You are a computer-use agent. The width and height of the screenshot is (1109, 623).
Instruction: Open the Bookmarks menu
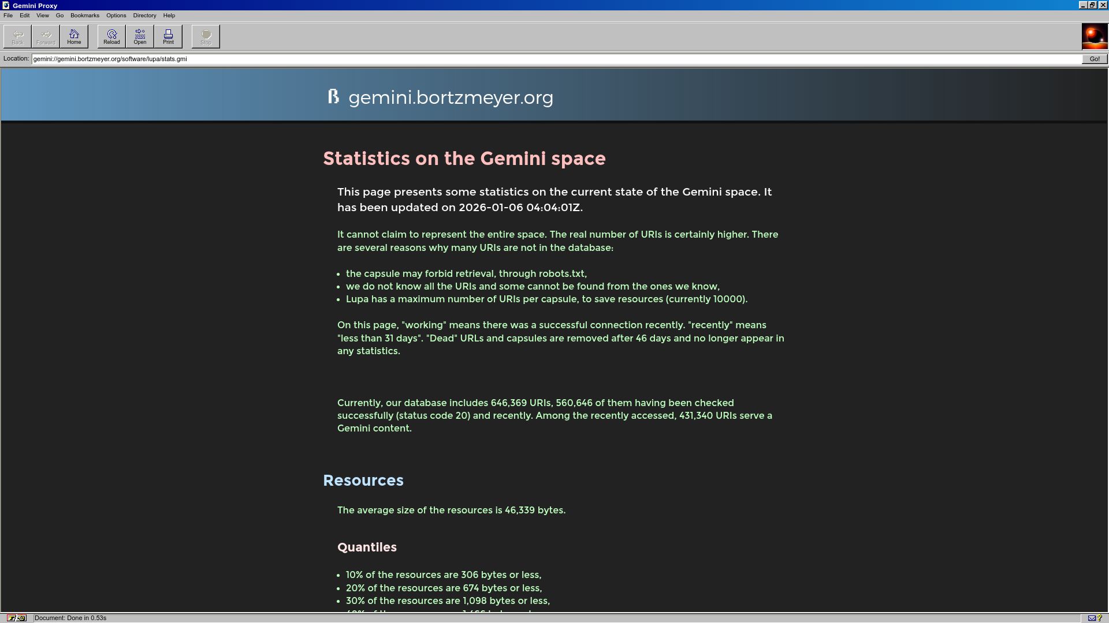[85, 16]
